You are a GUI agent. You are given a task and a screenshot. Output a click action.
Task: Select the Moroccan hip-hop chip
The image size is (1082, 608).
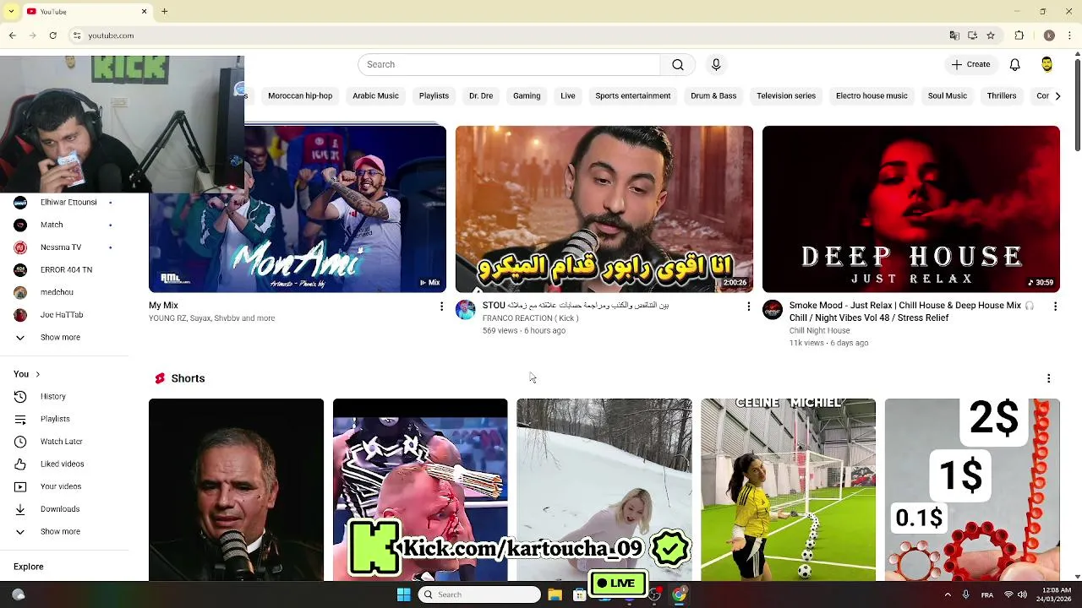[300, 96]
